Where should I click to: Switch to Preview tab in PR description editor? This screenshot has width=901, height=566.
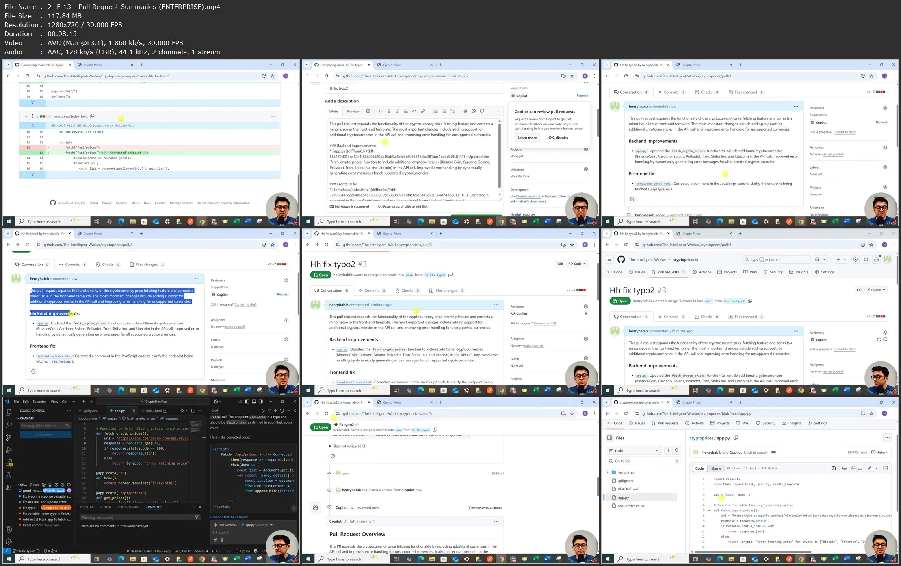pos(353,111)
